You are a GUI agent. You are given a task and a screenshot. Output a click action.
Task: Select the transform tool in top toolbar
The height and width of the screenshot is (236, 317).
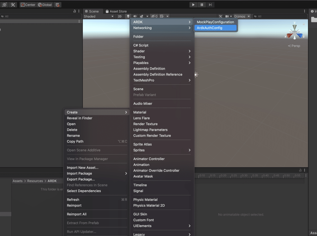(4, 5)
